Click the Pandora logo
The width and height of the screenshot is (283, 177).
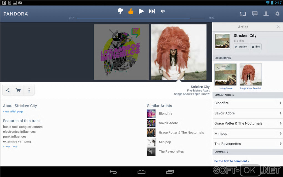(16, 14)
